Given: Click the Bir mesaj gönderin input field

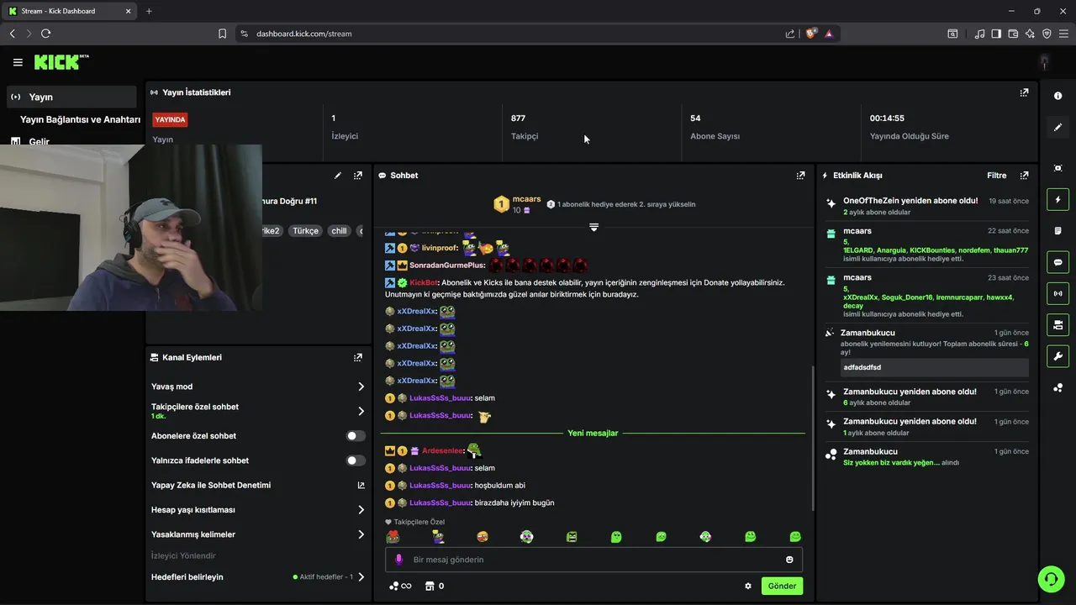Looking at the screenshot, I should coord(593,560).
